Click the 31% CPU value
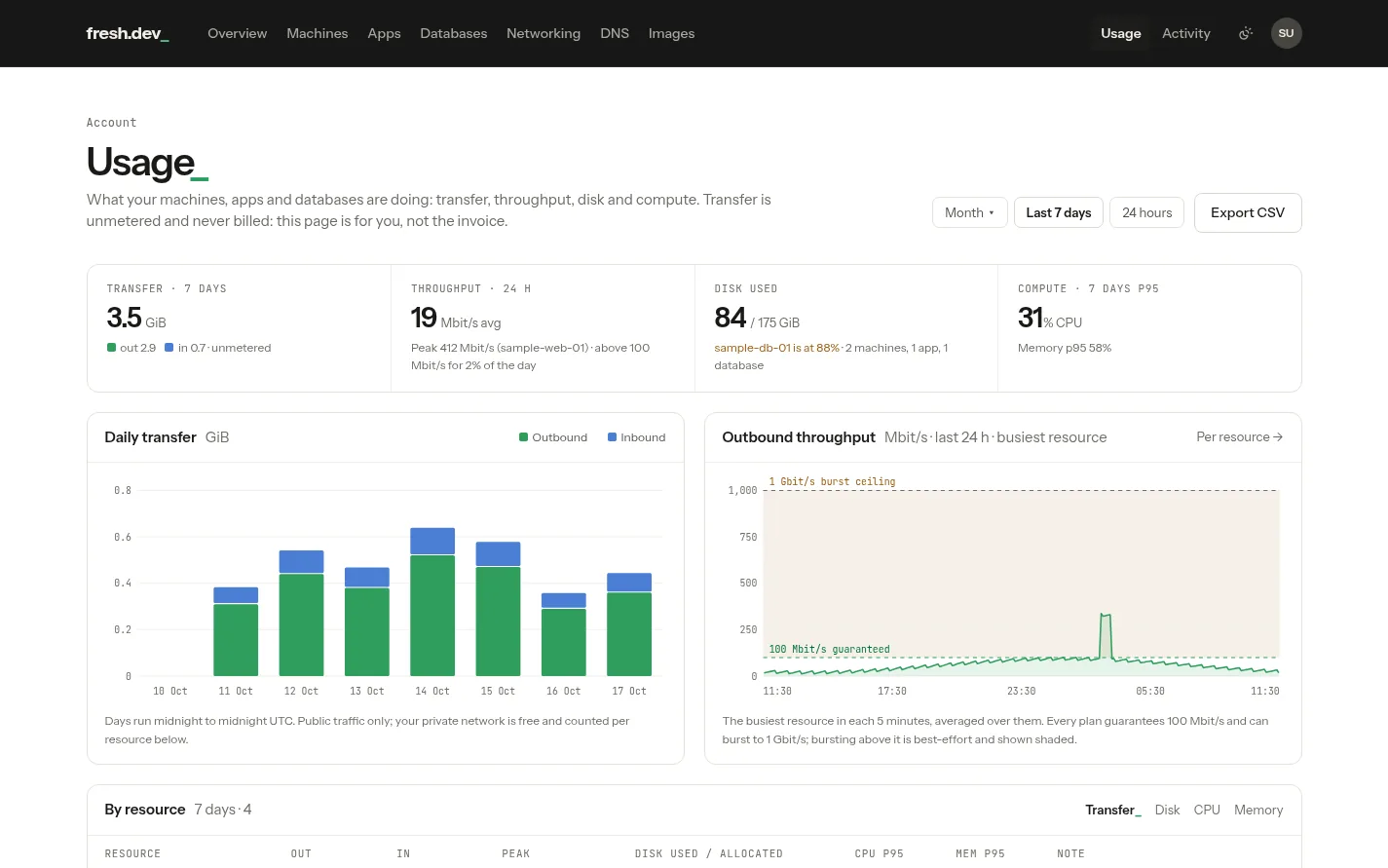Screen dimensions: 1388x868 click(1050, 319)
